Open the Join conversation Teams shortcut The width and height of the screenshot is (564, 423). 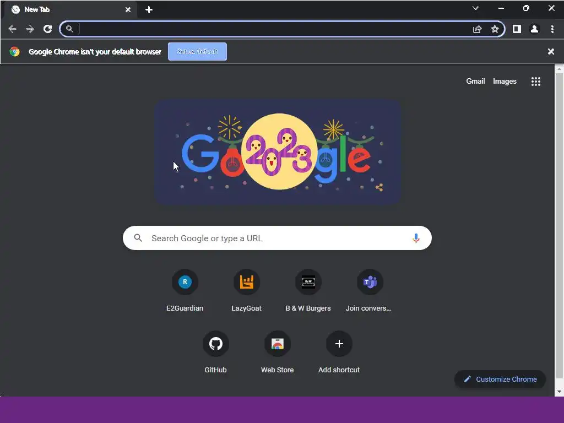point(370,290)
